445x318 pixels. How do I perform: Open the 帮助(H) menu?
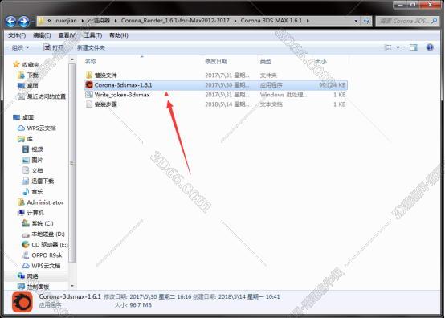coord(119,35)
